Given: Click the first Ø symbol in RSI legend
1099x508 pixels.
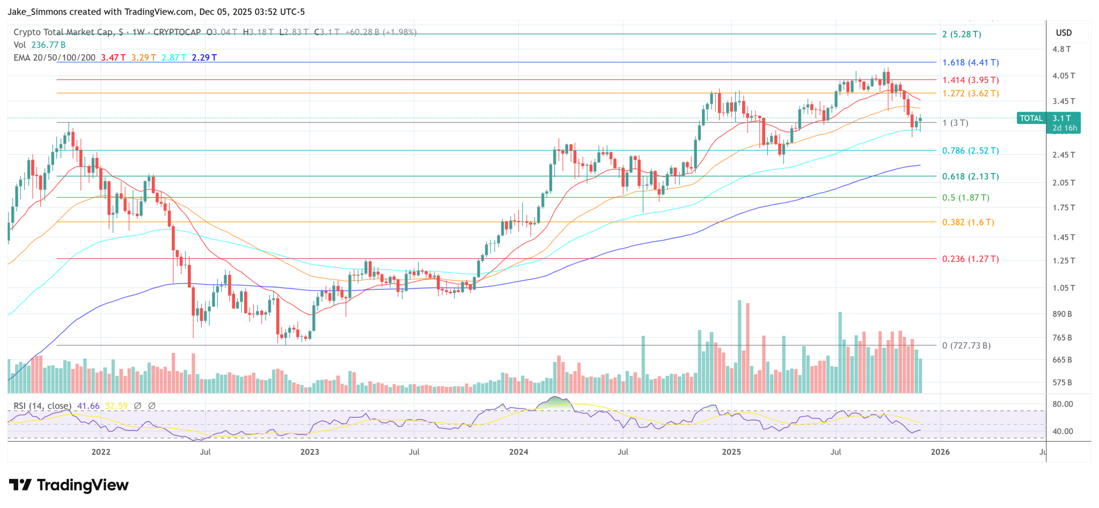Looking at the screenshot, I should point(138,406).
